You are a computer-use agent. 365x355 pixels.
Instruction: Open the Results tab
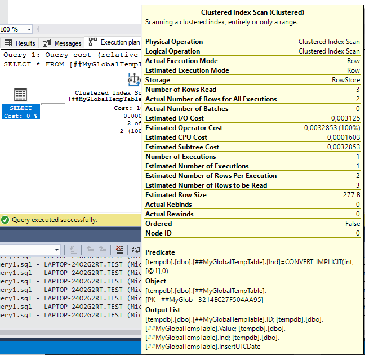pyautogui.click(x=20, y=43)
